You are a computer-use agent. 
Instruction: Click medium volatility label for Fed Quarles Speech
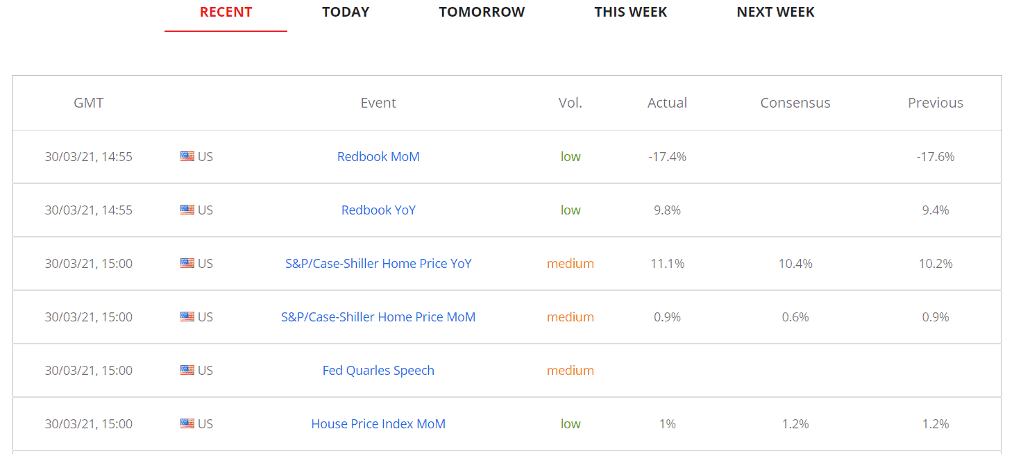point(570,371)
